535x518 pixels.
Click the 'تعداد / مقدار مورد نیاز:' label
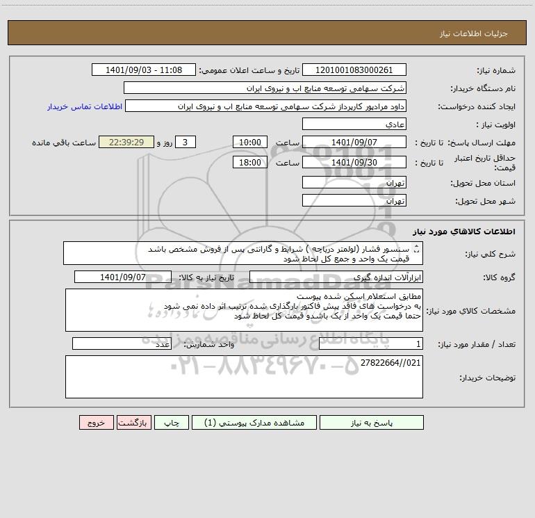point(477,345)
